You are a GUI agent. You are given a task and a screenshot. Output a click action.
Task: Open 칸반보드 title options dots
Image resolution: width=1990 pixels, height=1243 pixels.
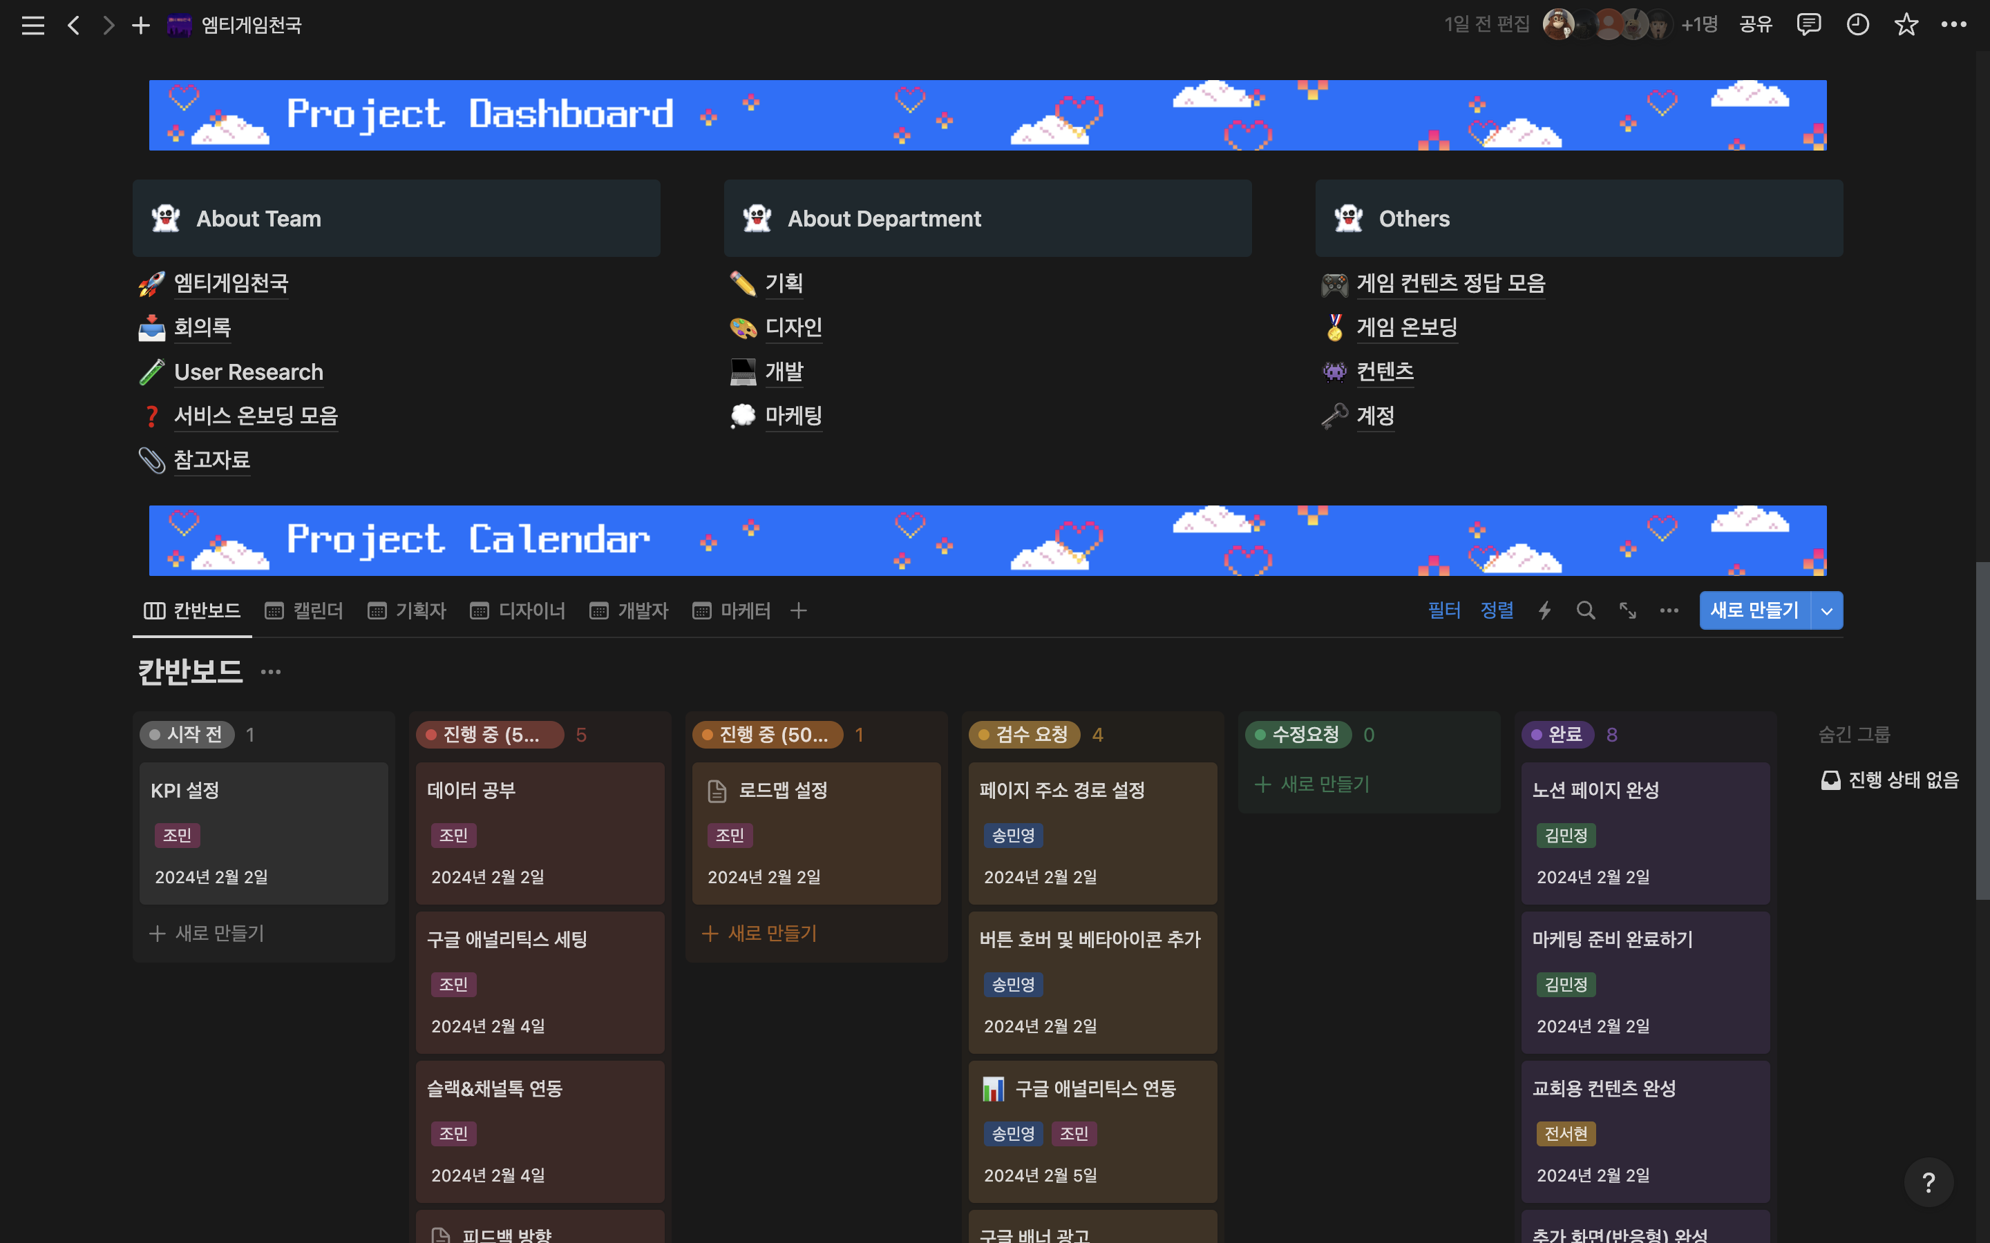pyautogui.click(x=271, y=673)
